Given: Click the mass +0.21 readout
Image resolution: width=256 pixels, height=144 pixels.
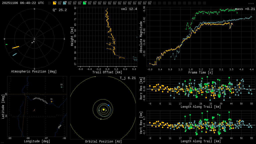Looking at the screenshot, I should coord(245,9).
